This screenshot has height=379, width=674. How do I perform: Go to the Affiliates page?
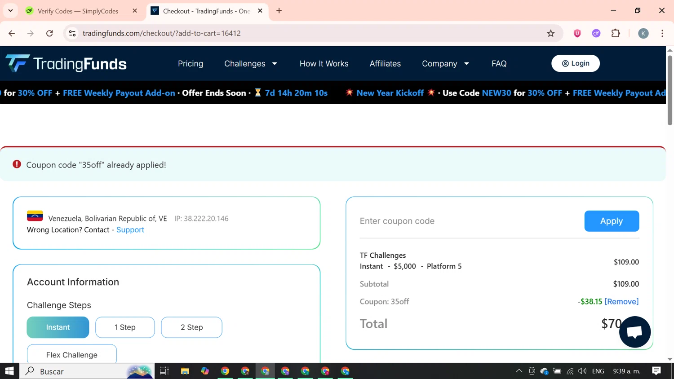(x=385, y=64)
